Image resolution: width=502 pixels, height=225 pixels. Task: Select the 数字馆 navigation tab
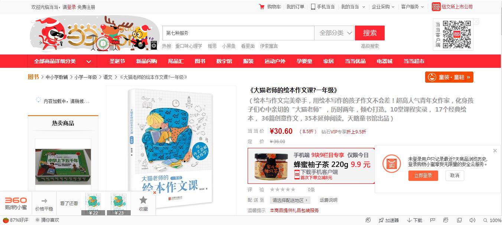[x=224, y=61]
